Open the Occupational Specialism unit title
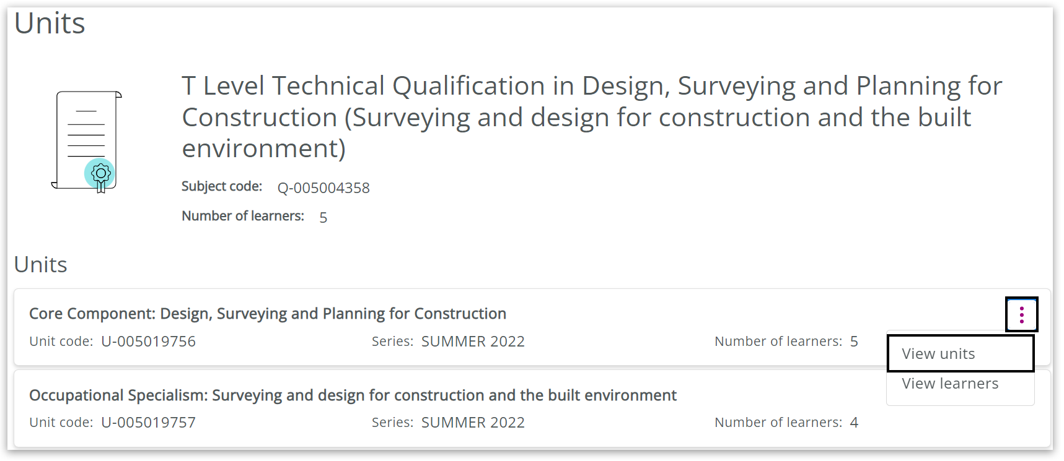 point(353,395)
